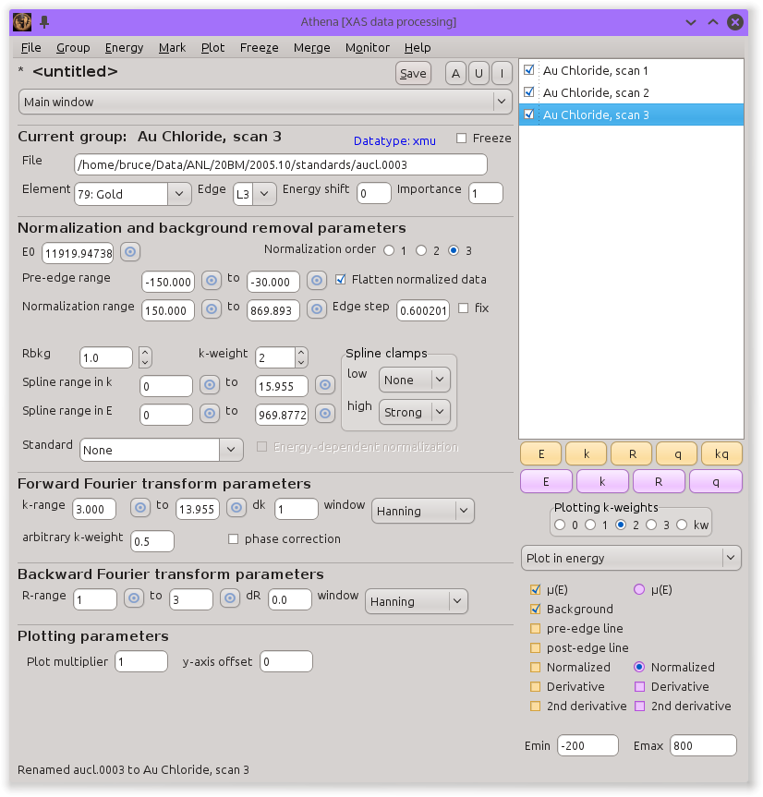This screenshot has width=763, height=797.
Task: Open the Merge menu
Action: [311, 48]
